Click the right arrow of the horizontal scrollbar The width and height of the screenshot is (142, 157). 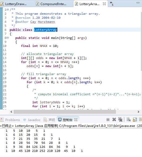coord(139,112)
